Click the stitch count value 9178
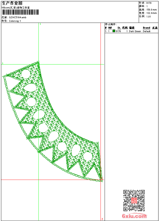159x221 pixels. coord(149,3)
